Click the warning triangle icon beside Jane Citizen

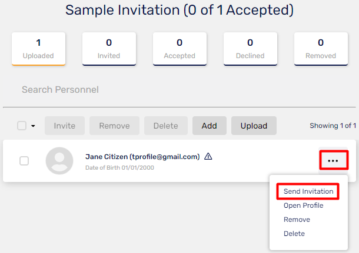pyautogui.click(x=208, y=156)
